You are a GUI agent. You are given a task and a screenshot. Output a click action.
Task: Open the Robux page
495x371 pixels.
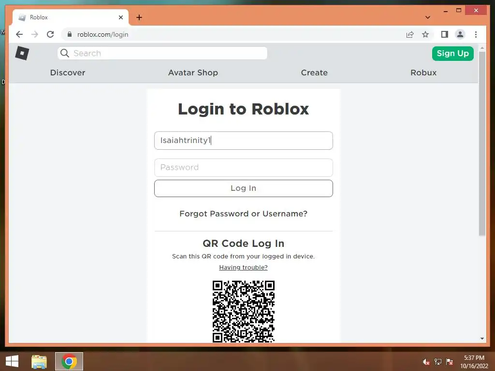[x=423, y=72]
